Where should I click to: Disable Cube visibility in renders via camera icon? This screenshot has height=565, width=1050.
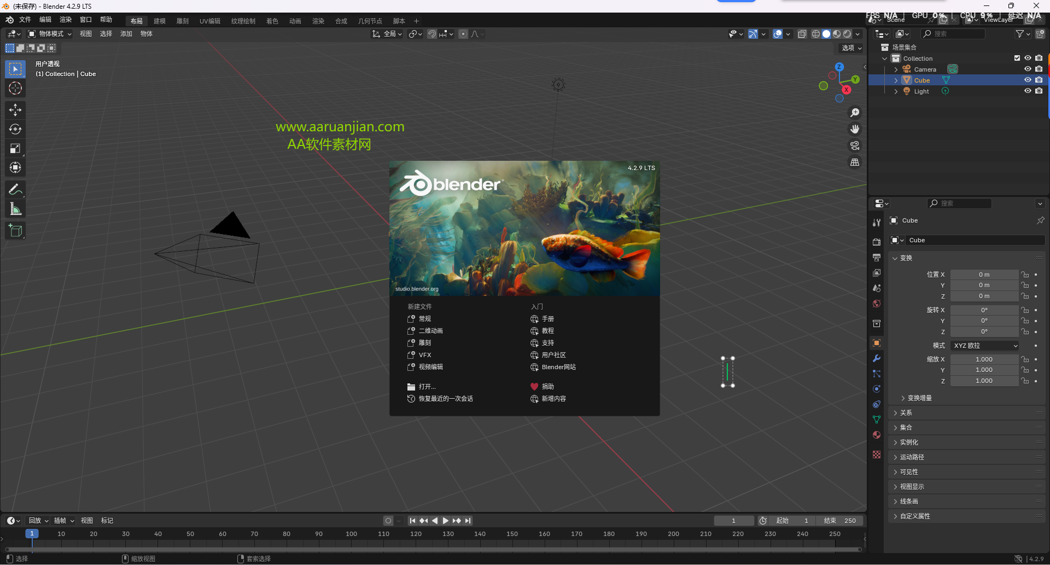tap(1039, 80)
